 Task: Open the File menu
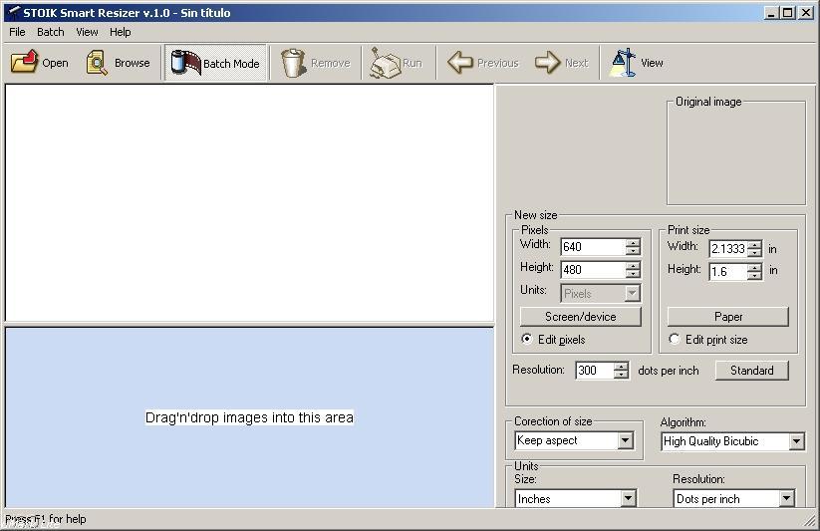[17, 32]
